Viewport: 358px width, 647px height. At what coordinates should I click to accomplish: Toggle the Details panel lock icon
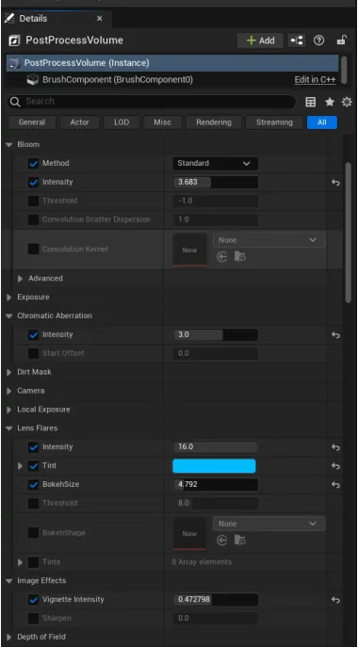point(341,40)
